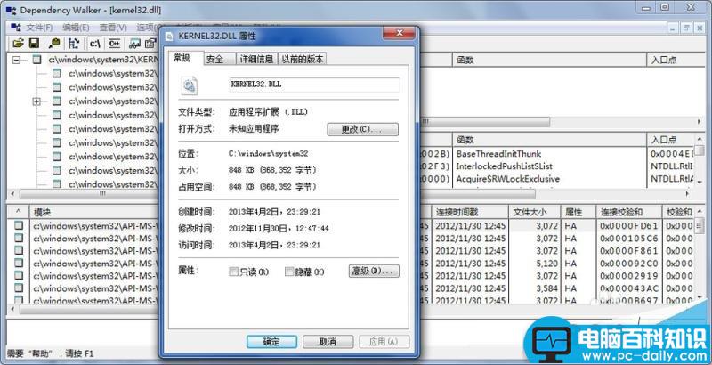Click the checksum cell 0x0000FD61
Image resolution: width=712 pixels, height=365 pixels.
coord(628,225)
